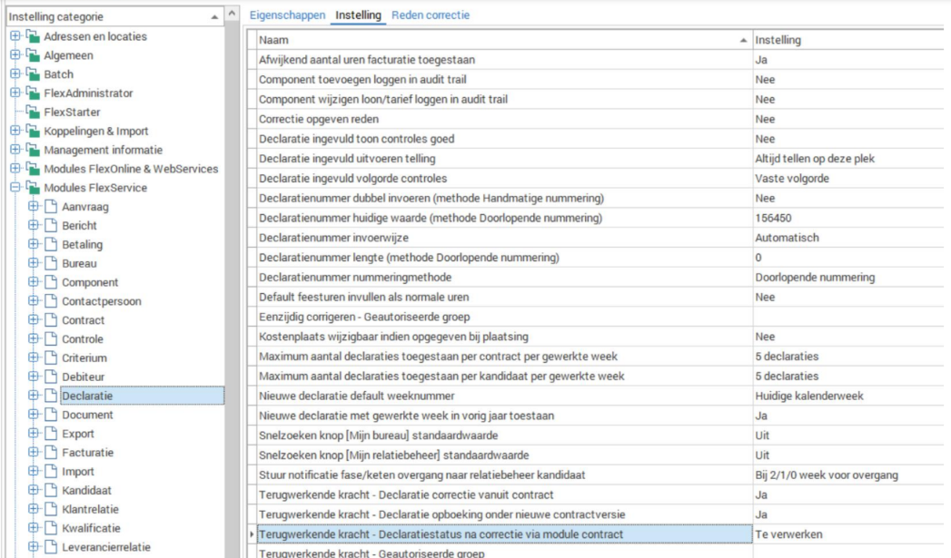Click the folder icon beside Adressen en locaties
The height and width of the screenshot is (558, 951).
(x=31, y=37)
